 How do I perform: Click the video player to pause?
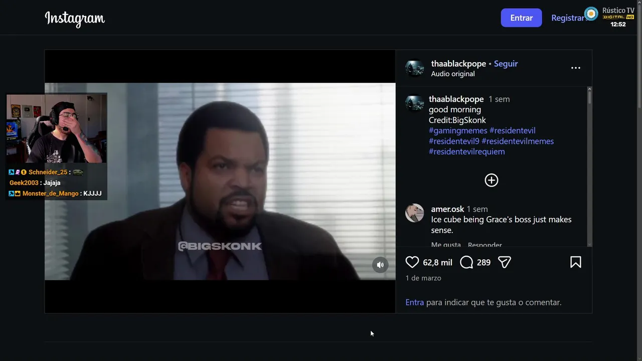click(220, 182)
